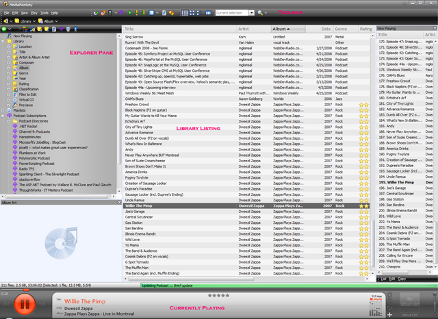
Task: Expand the Genre node in the tree
Action: tap(8, 73)
